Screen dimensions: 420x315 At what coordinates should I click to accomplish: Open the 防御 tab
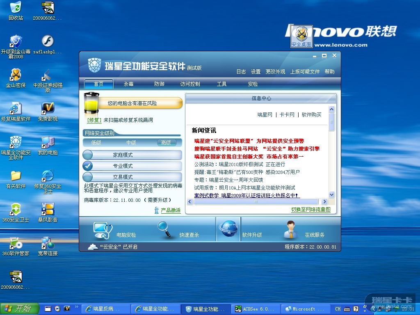[x=159, y=84]
